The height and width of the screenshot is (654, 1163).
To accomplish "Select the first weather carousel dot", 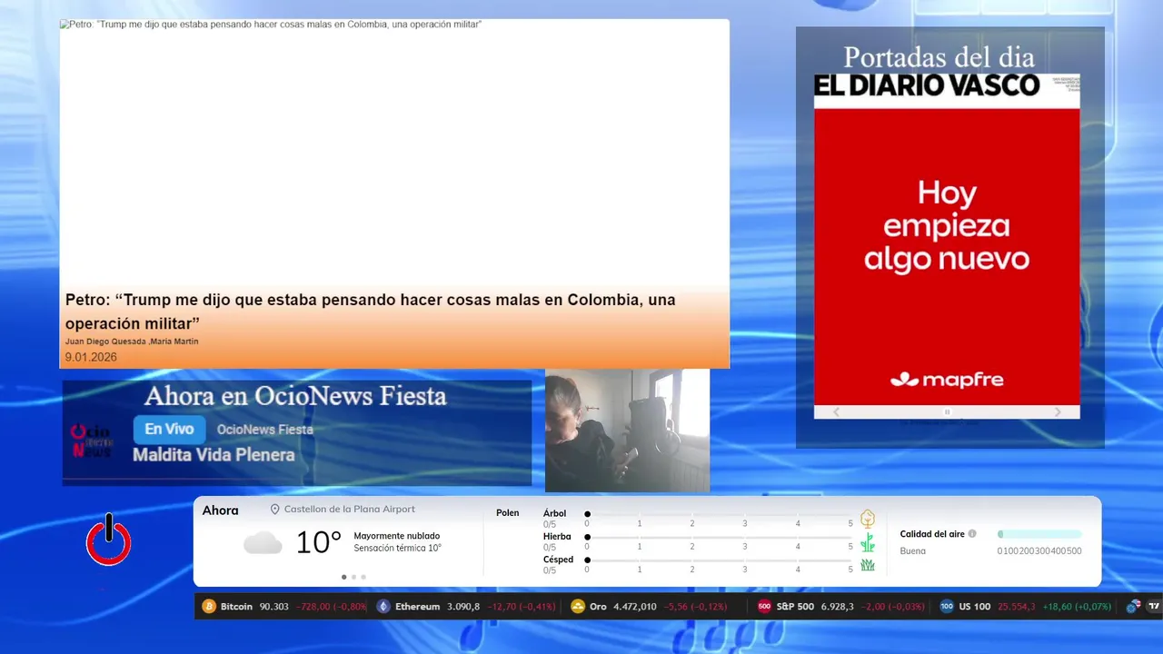I will [x=343, y=577].
